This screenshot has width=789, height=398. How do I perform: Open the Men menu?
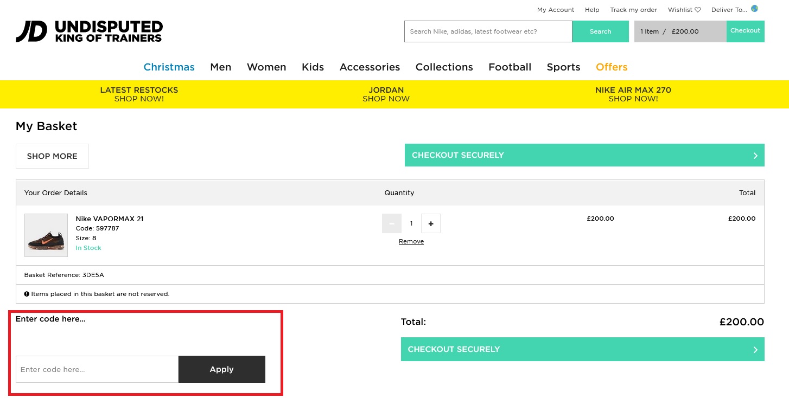tap(221, 67)
